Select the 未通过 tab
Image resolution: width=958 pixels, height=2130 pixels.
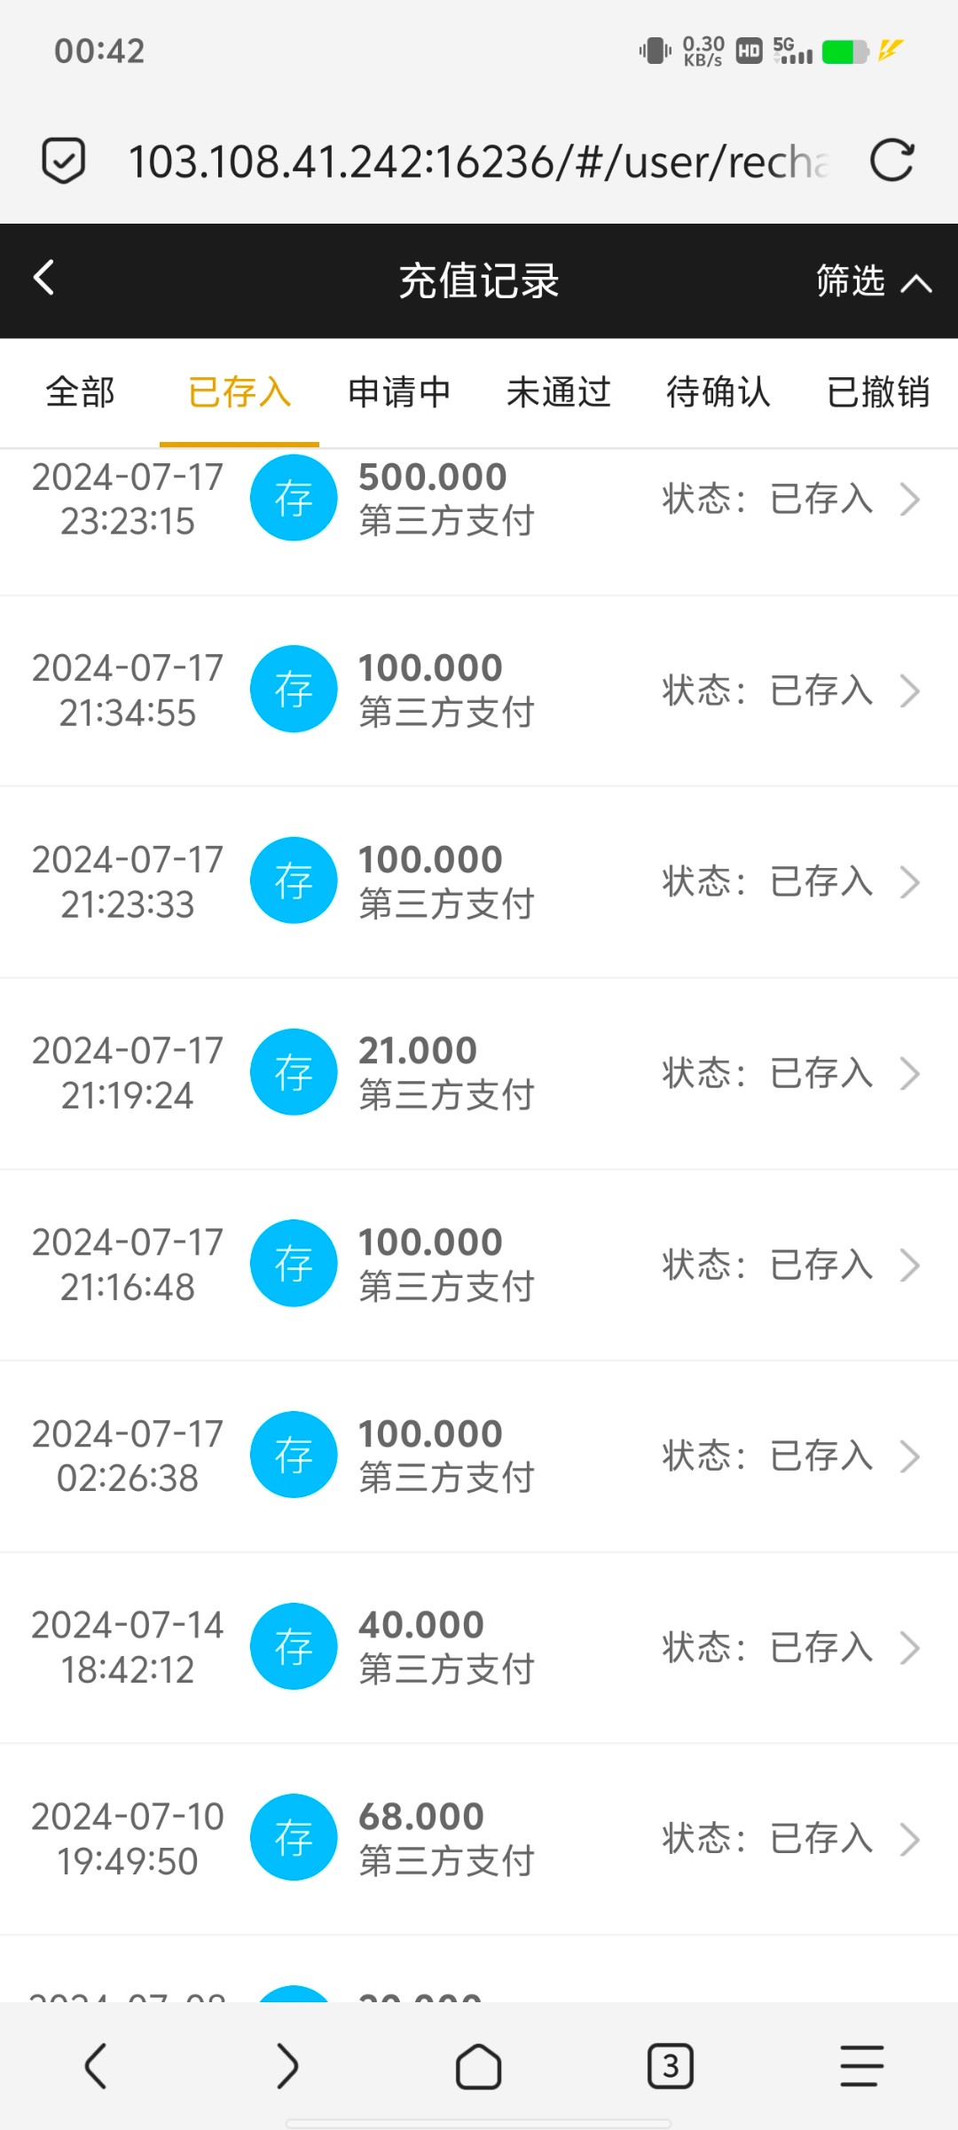click(559, 392)
